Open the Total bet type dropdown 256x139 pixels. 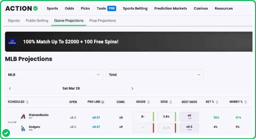(x=155, y=75)
